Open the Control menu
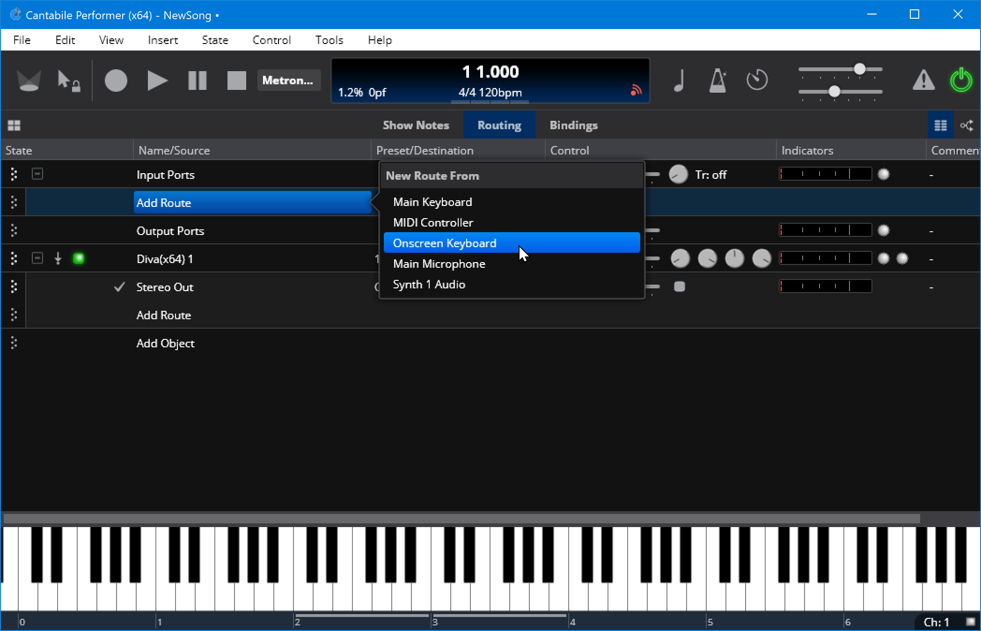Viewport: 981px width, 631px height. tap(271, 40)
